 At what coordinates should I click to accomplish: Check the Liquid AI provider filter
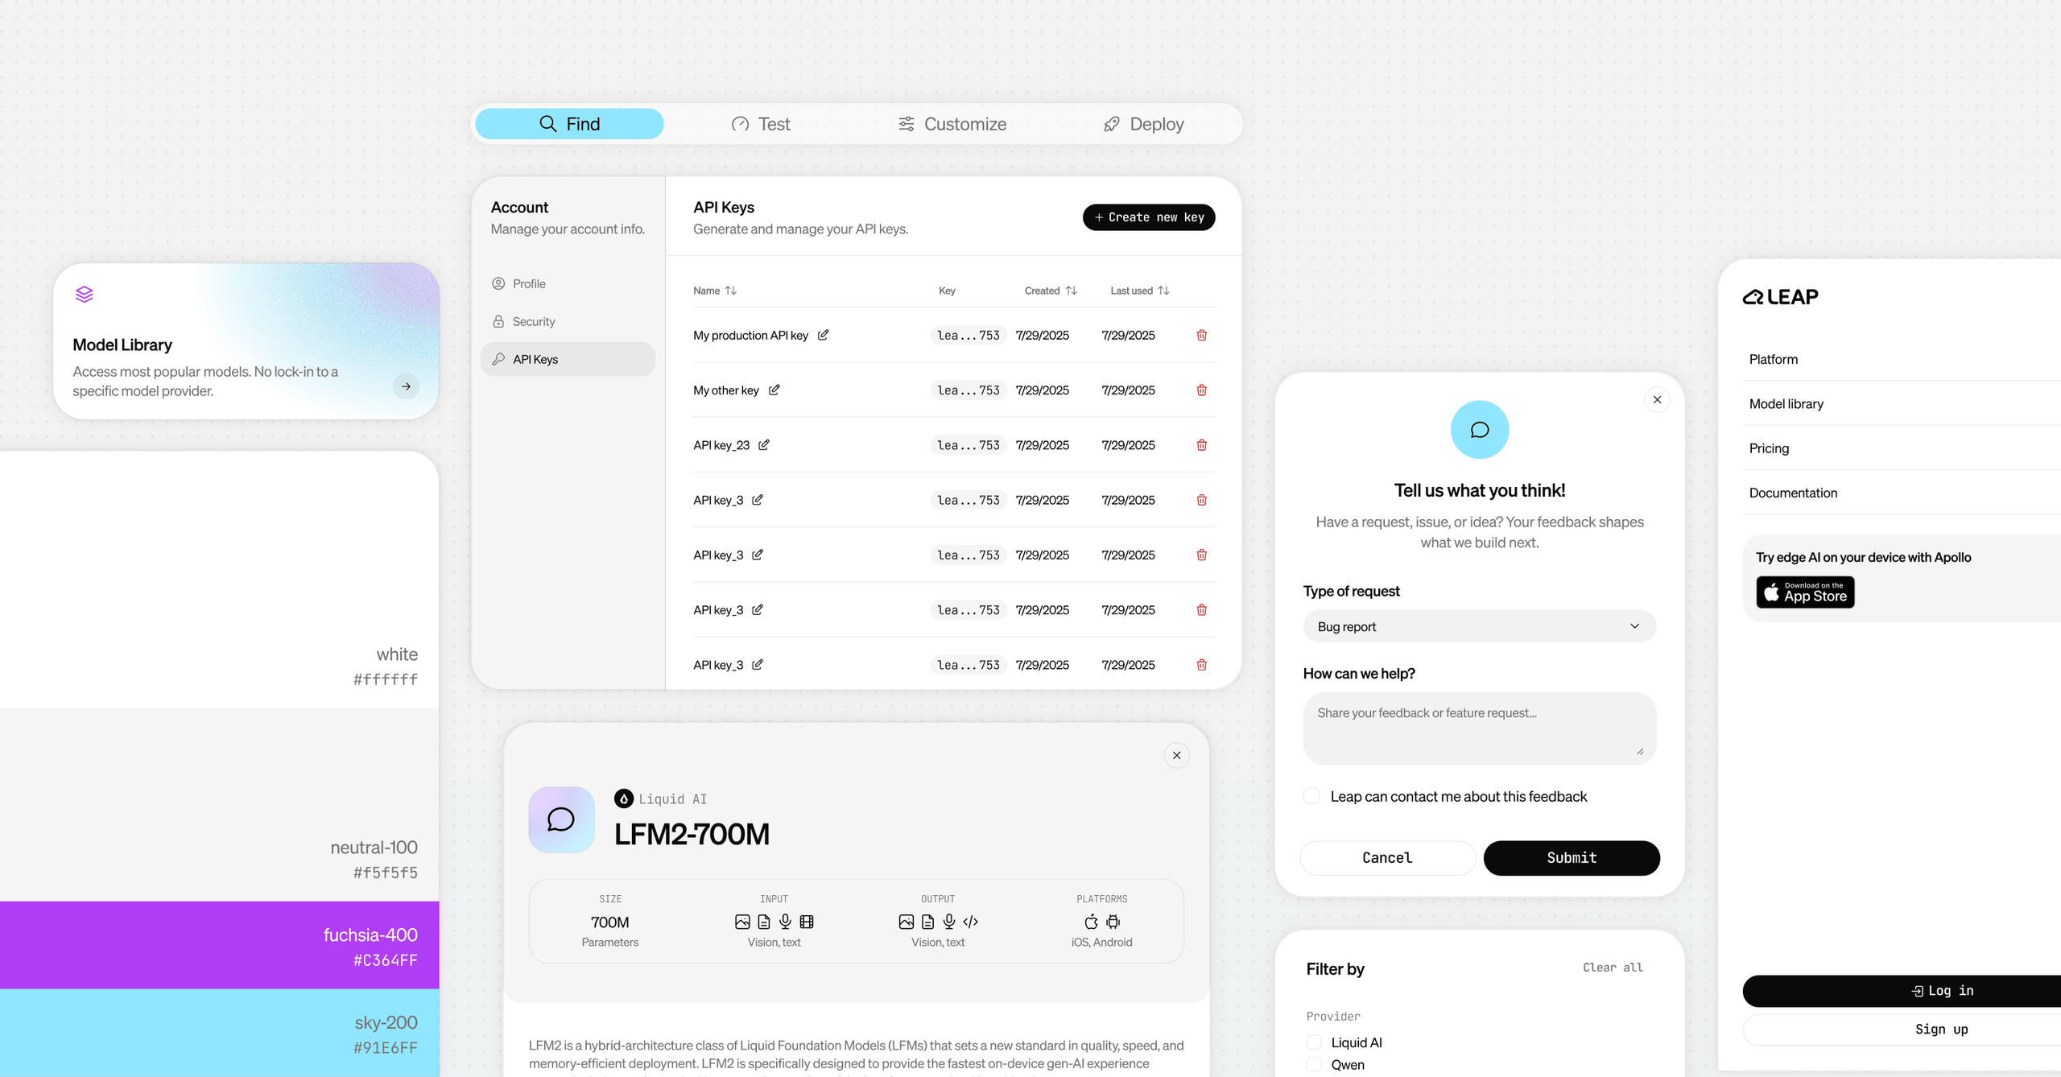[1314, 1042]
